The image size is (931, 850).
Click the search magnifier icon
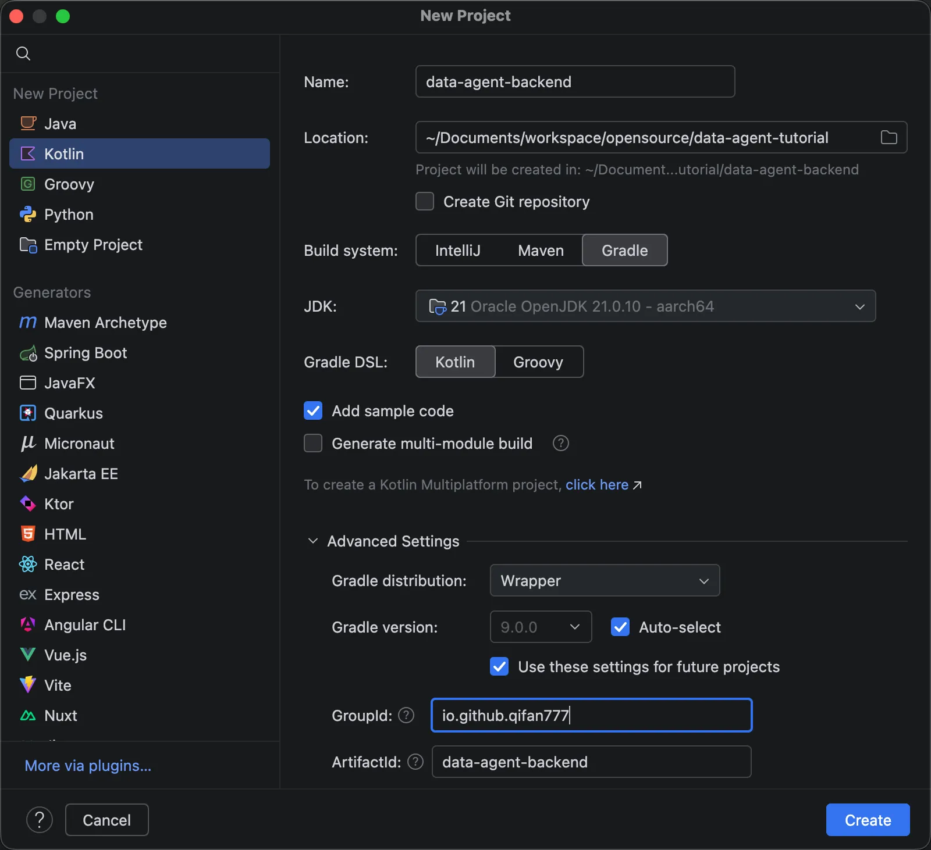click(24, 53)
